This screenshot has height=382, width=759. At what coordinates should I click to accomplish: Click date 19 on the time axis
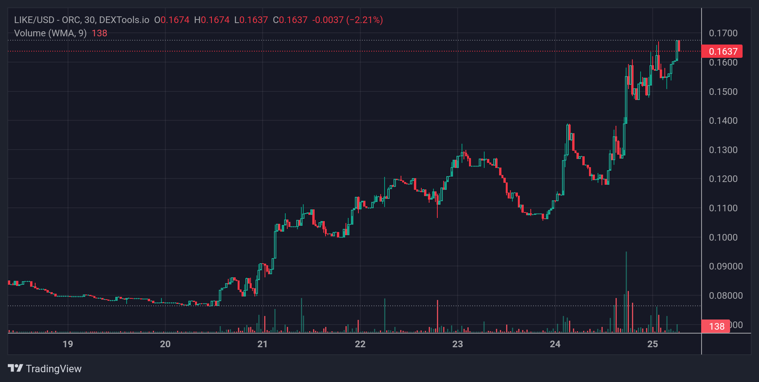point(68,344)
